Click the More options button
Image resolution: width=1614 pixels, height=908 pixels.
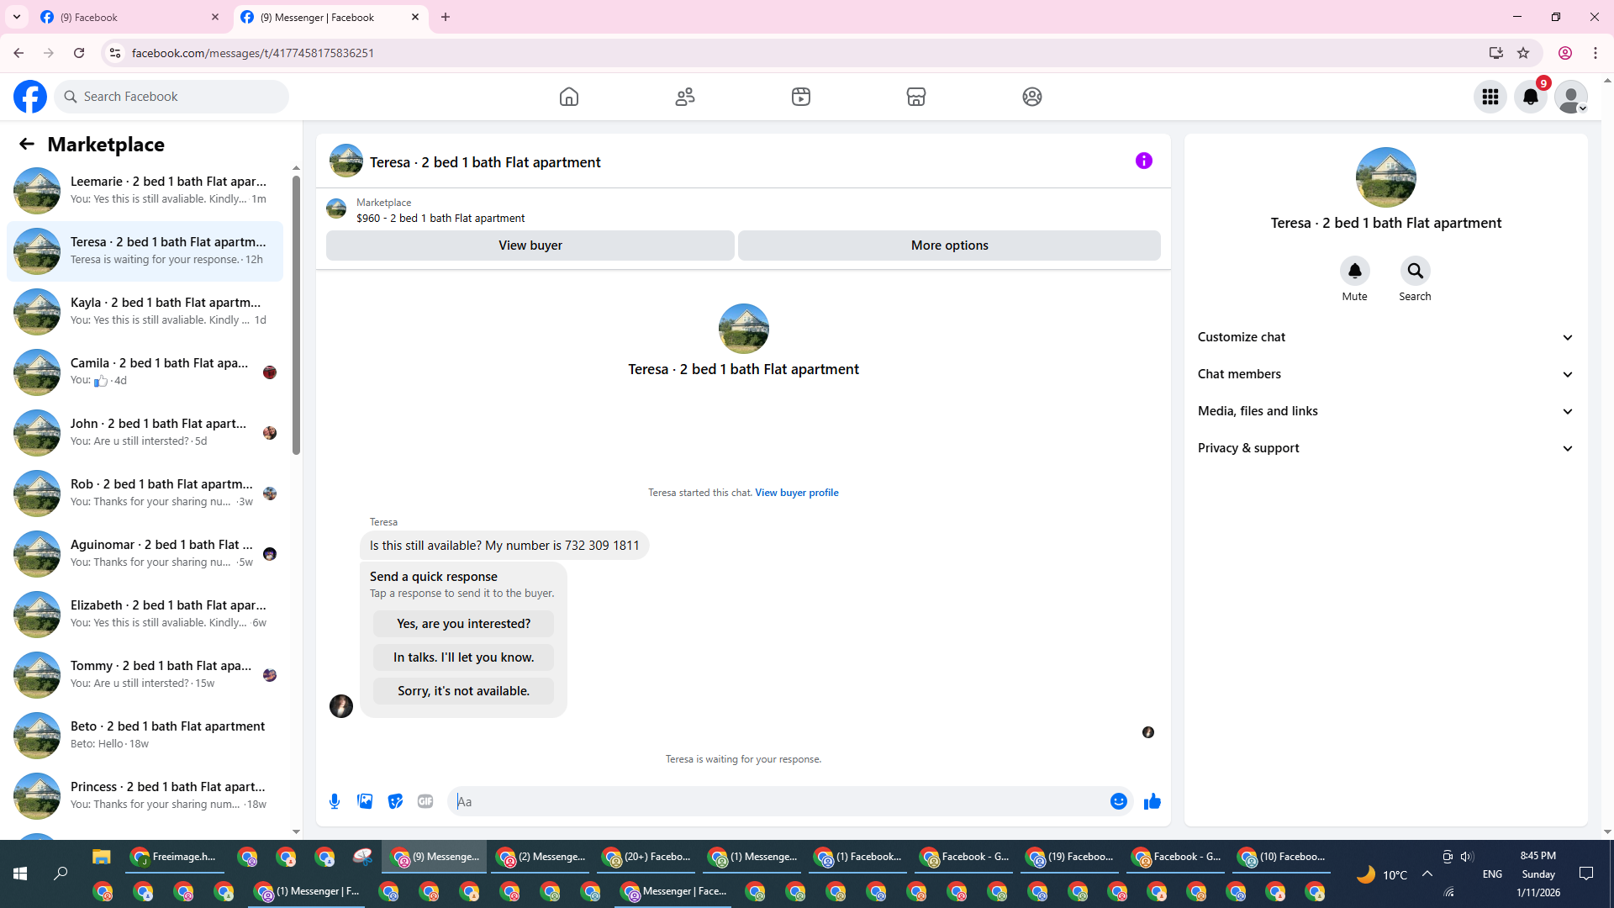[950, 245]
